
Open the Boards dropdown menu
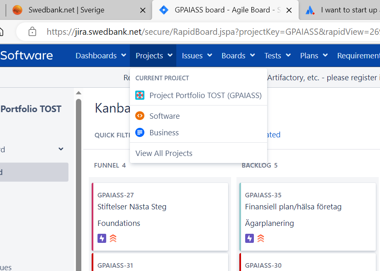click(238, 55)
